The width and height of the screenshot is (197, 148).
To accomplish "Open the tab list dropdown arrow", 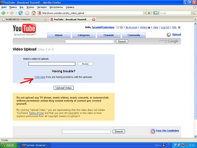I will pos(195,19).
